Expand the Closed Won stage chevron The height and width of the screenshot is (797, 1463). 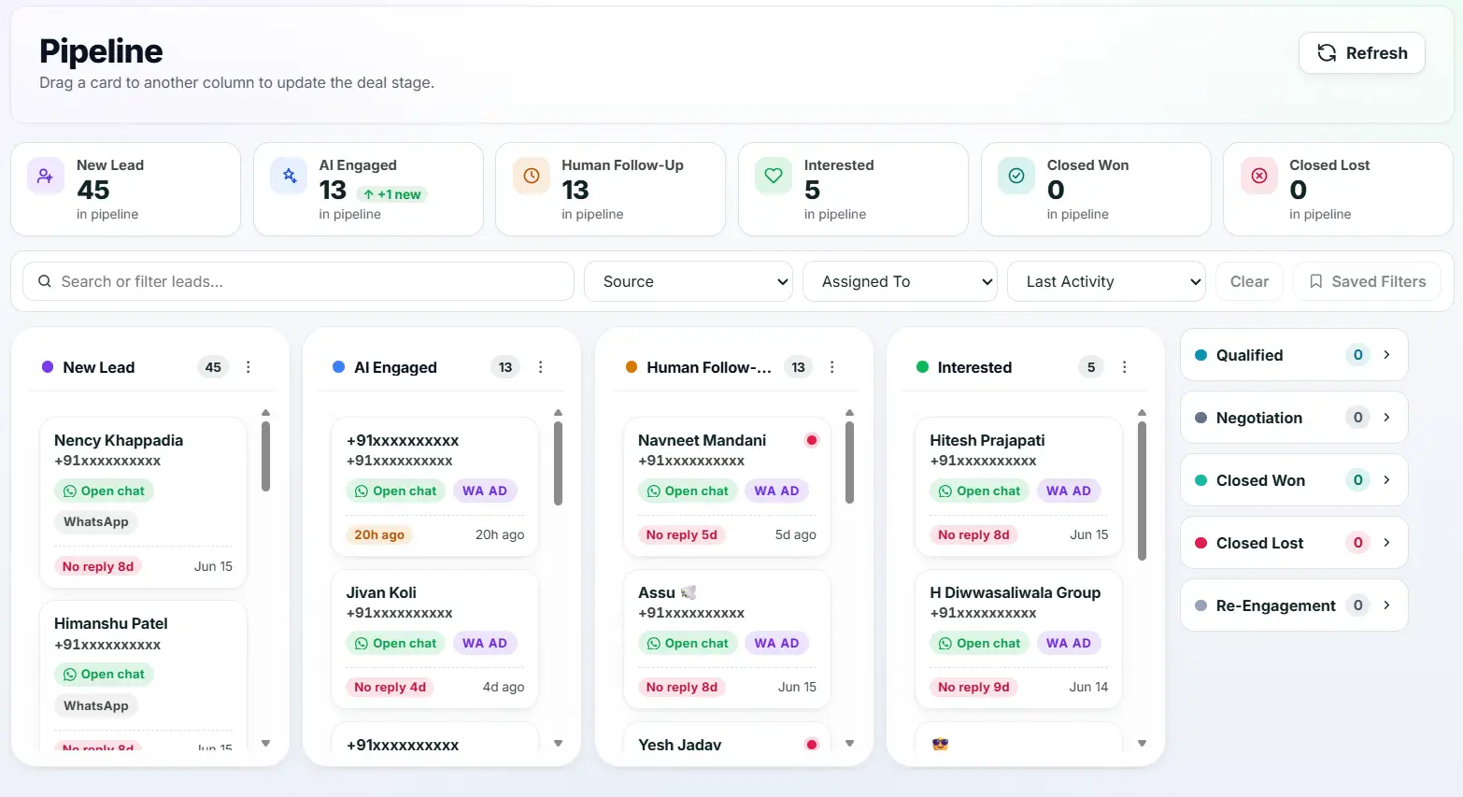click(1386, 480)
